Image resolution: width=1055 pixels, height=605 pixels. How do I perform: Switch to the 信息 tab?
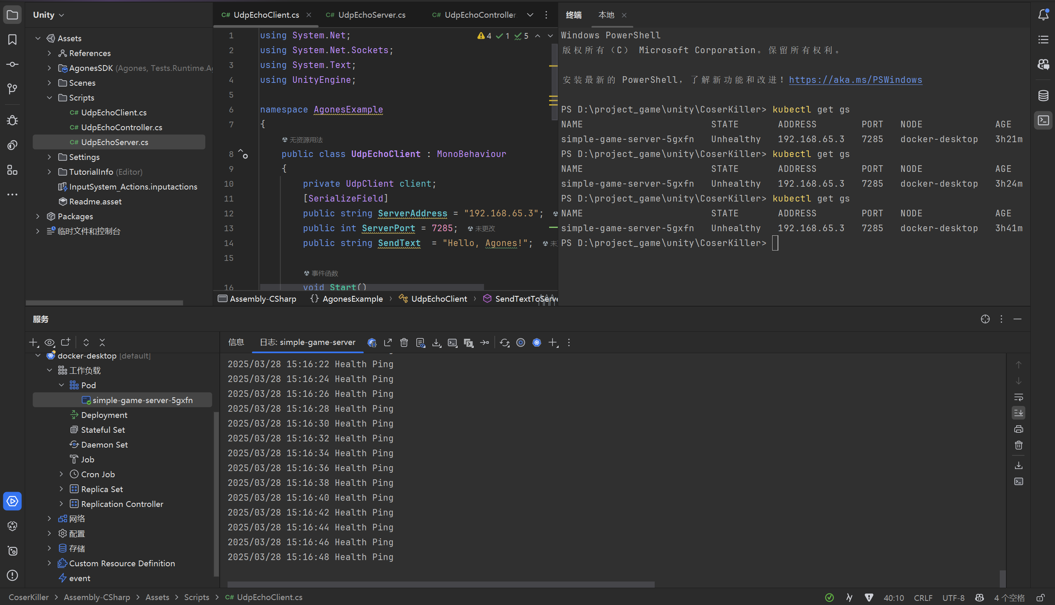coord(236,342)
